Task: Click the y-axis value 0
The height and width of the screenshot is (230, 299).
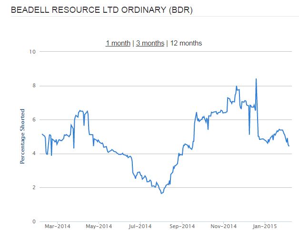Action: pos(34,221)
